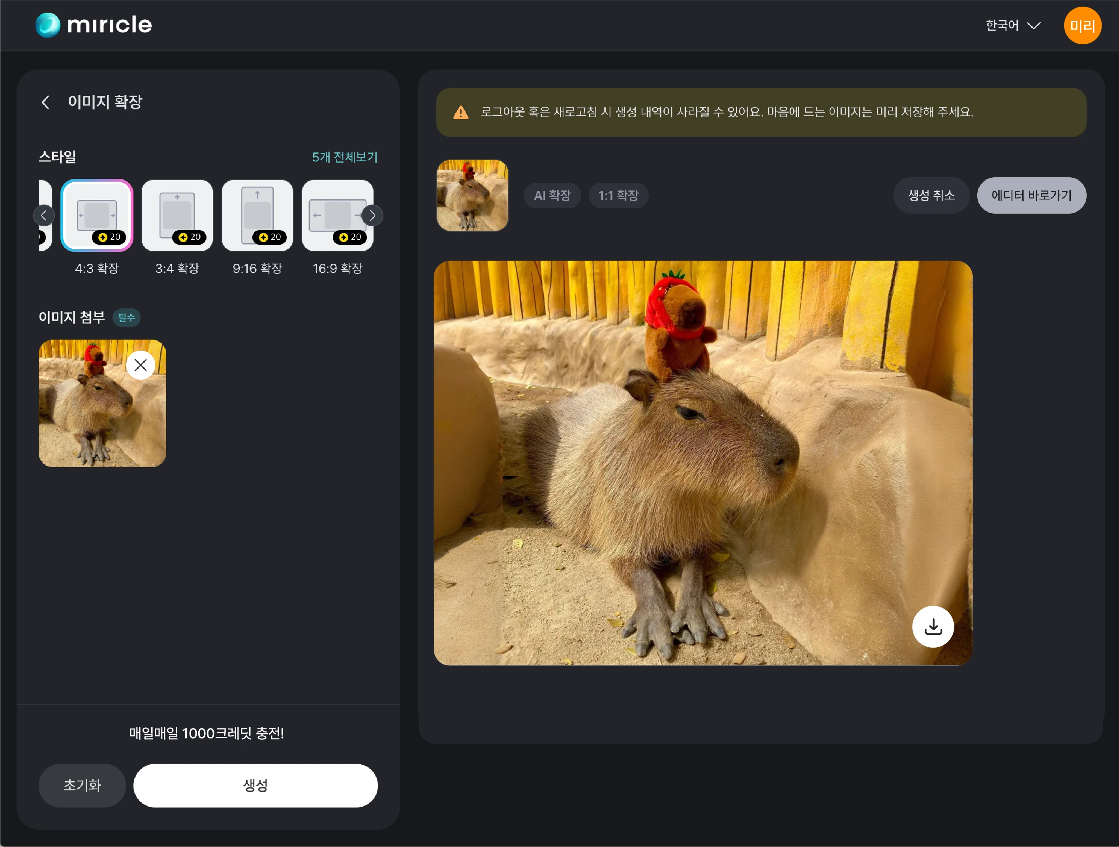Open the 미리 user profile avatar
Screen dimensions: 1119x847
click(x=1081, y=25)
